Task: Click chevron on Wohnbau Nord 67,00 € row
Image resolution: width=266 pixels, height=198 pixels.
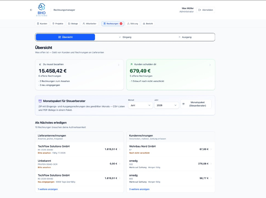Action: (211, 149)
